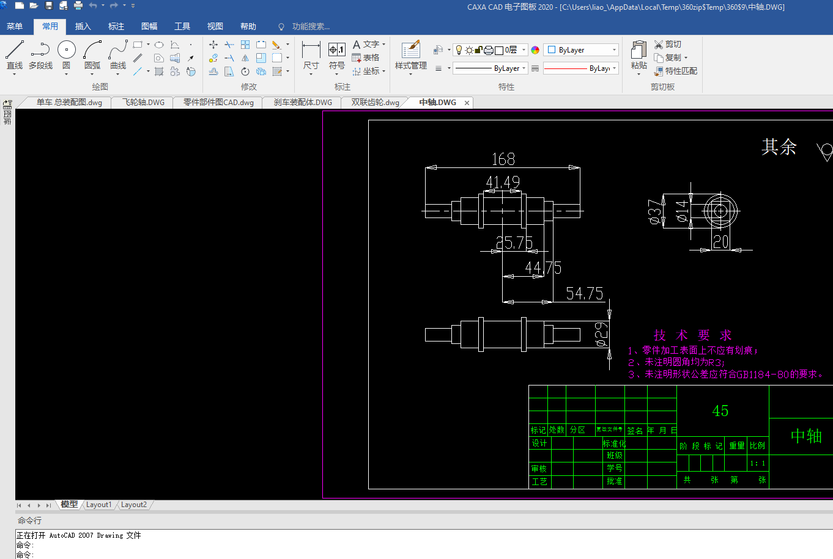This screenshot has height=559, width=833.
Task: Open a file via quick access toolbar
Action: (34, 5)
